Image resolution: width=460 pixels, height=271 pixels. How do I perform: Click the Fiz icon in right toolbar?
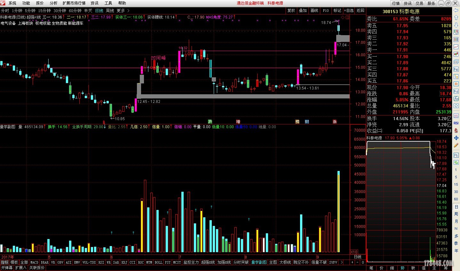pos(456,91)
